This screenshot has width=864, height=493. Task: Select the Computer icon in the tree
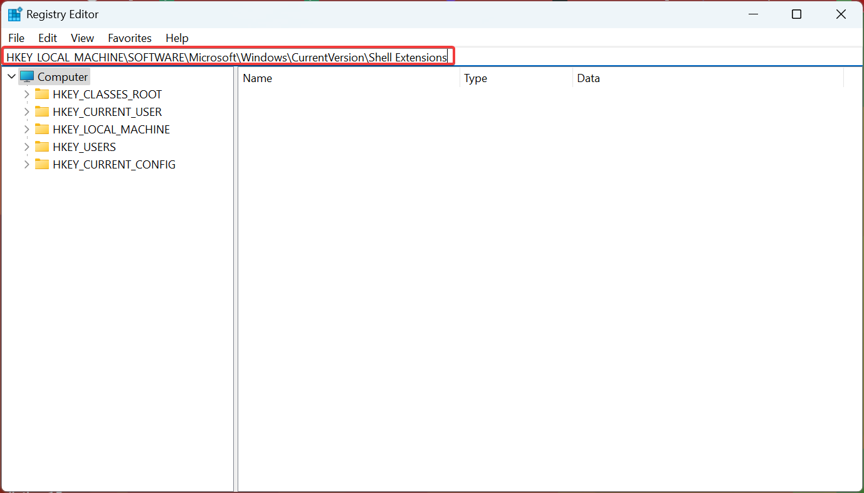pos(27,77)
